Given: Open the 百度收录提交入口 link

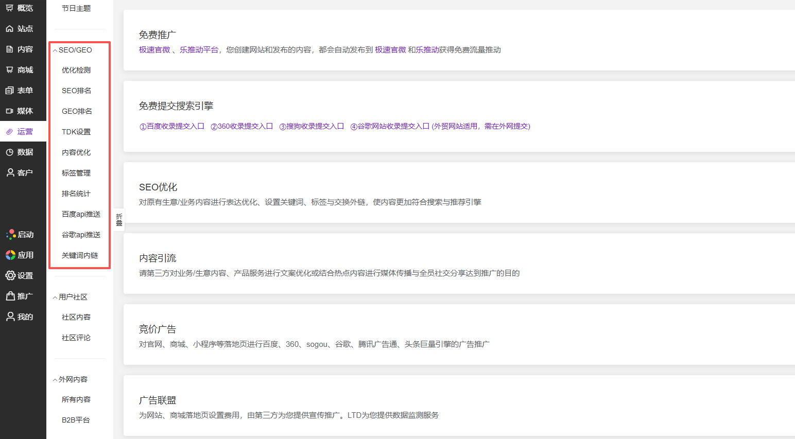Looking at the screenshot, I should (x=172, y=126).
